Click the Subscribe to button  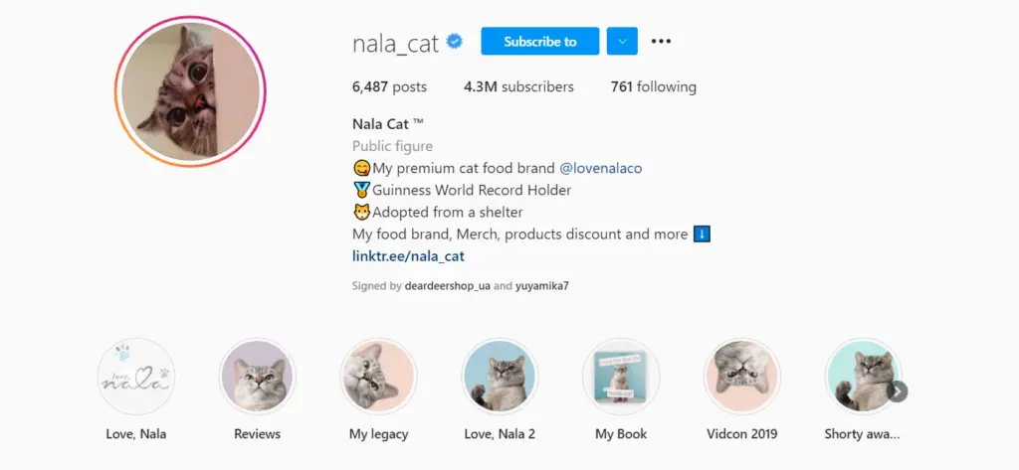click(x=539, y=41)
